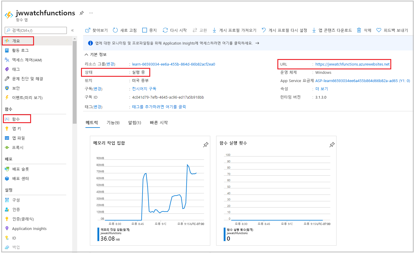Click 변경 link next to 태그
The width and height of the screenshot is (414, 253).
[98, 107]
